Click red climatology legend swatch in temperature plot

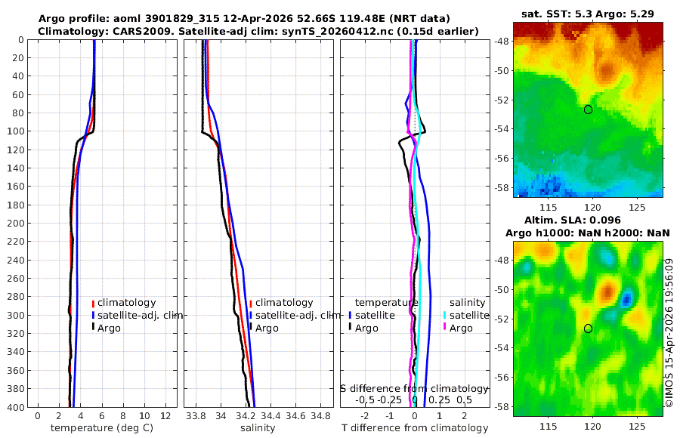(93, 303)
